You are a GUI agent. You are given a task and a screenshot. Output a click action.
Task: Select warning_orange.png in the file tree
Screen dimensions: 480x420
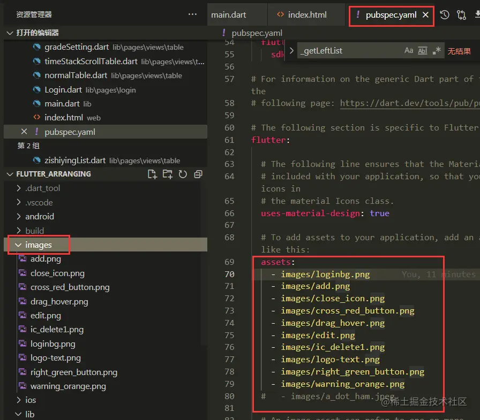[68, 386]
